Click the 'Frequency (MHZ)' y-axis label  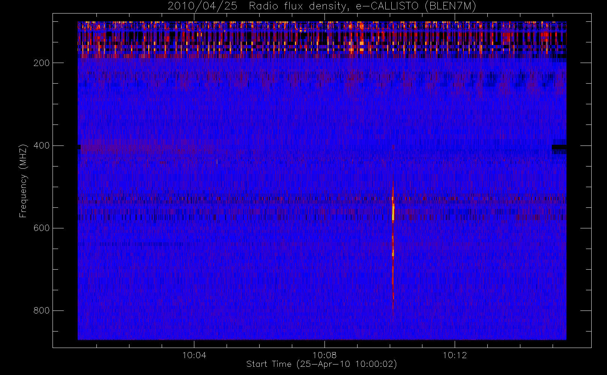coord(23,181)
